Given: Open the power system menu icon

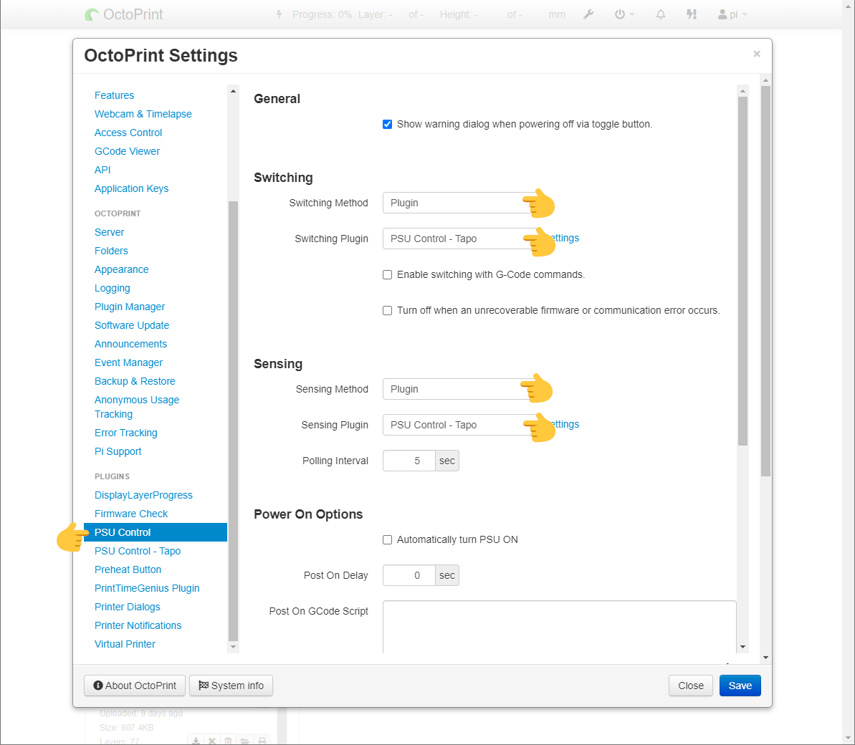Looking at the screenshot, I should (x=621, y=14).
